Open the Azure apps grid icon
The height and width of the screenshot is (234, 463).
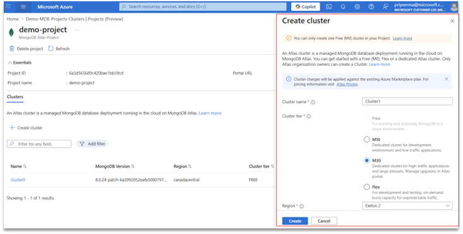tap(8, 6)
